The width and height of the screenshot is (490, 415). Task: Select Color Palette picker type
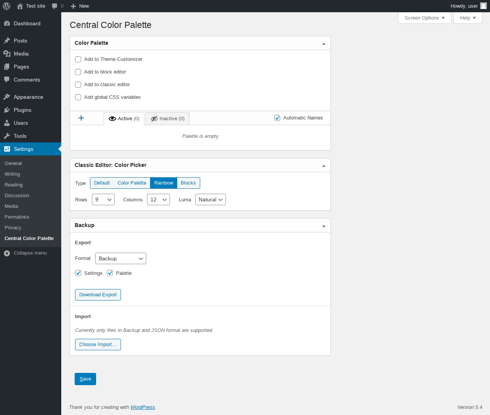pyautogui.click(x=132, y=183)
